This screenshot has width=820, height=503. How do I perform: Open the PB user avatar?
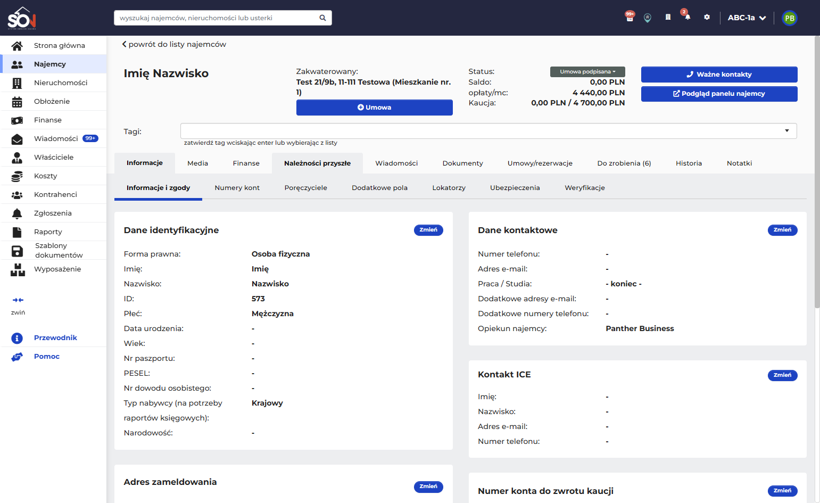[789, 18]
